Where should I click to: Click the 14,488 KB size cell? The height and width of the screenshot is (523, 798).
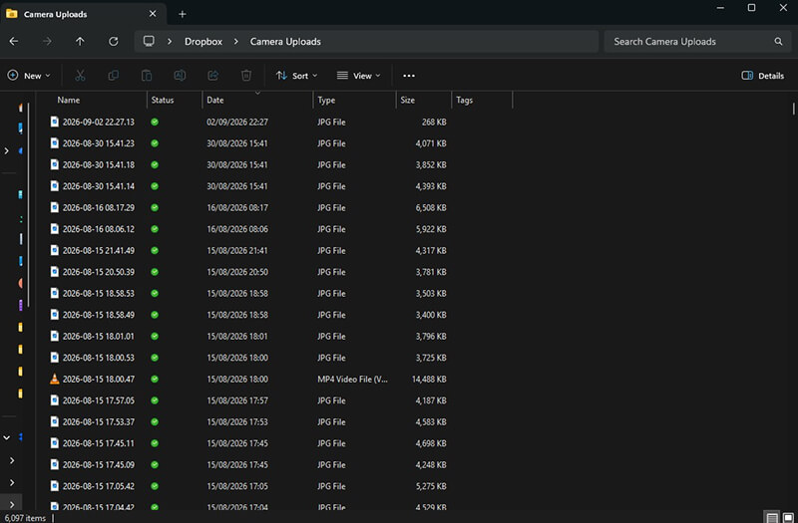tap(429, 380)
